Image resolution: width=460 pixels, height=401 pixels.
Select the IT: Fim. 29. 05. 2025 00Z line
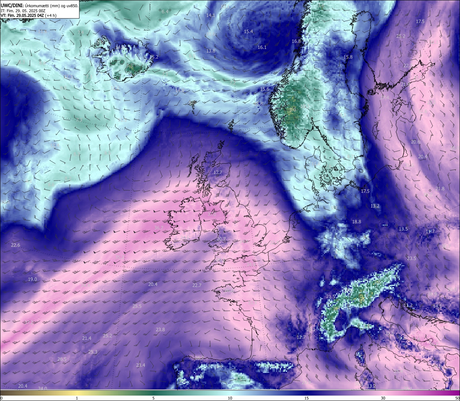[x=23, y=10]
